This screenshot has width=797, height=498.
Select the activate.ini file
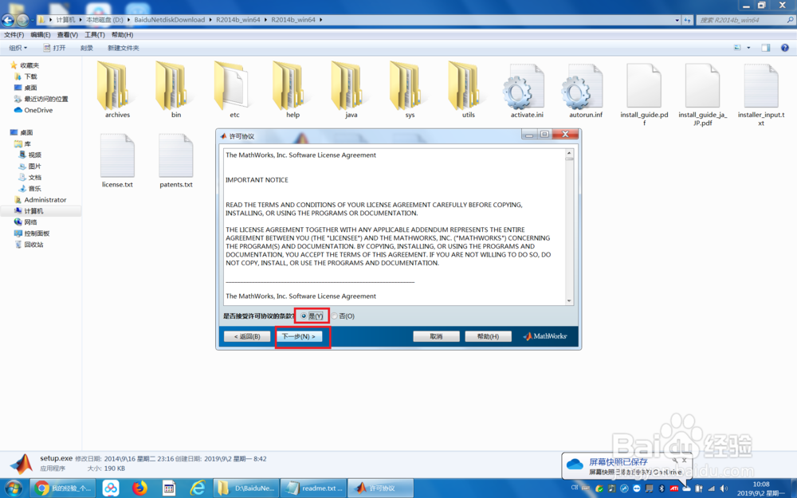point(527,91)
